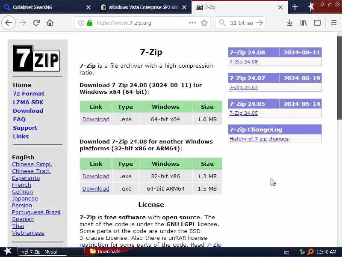Go back using the browser back arrow
Viewport: 342px width, 257px height.
tap(9, 23)
